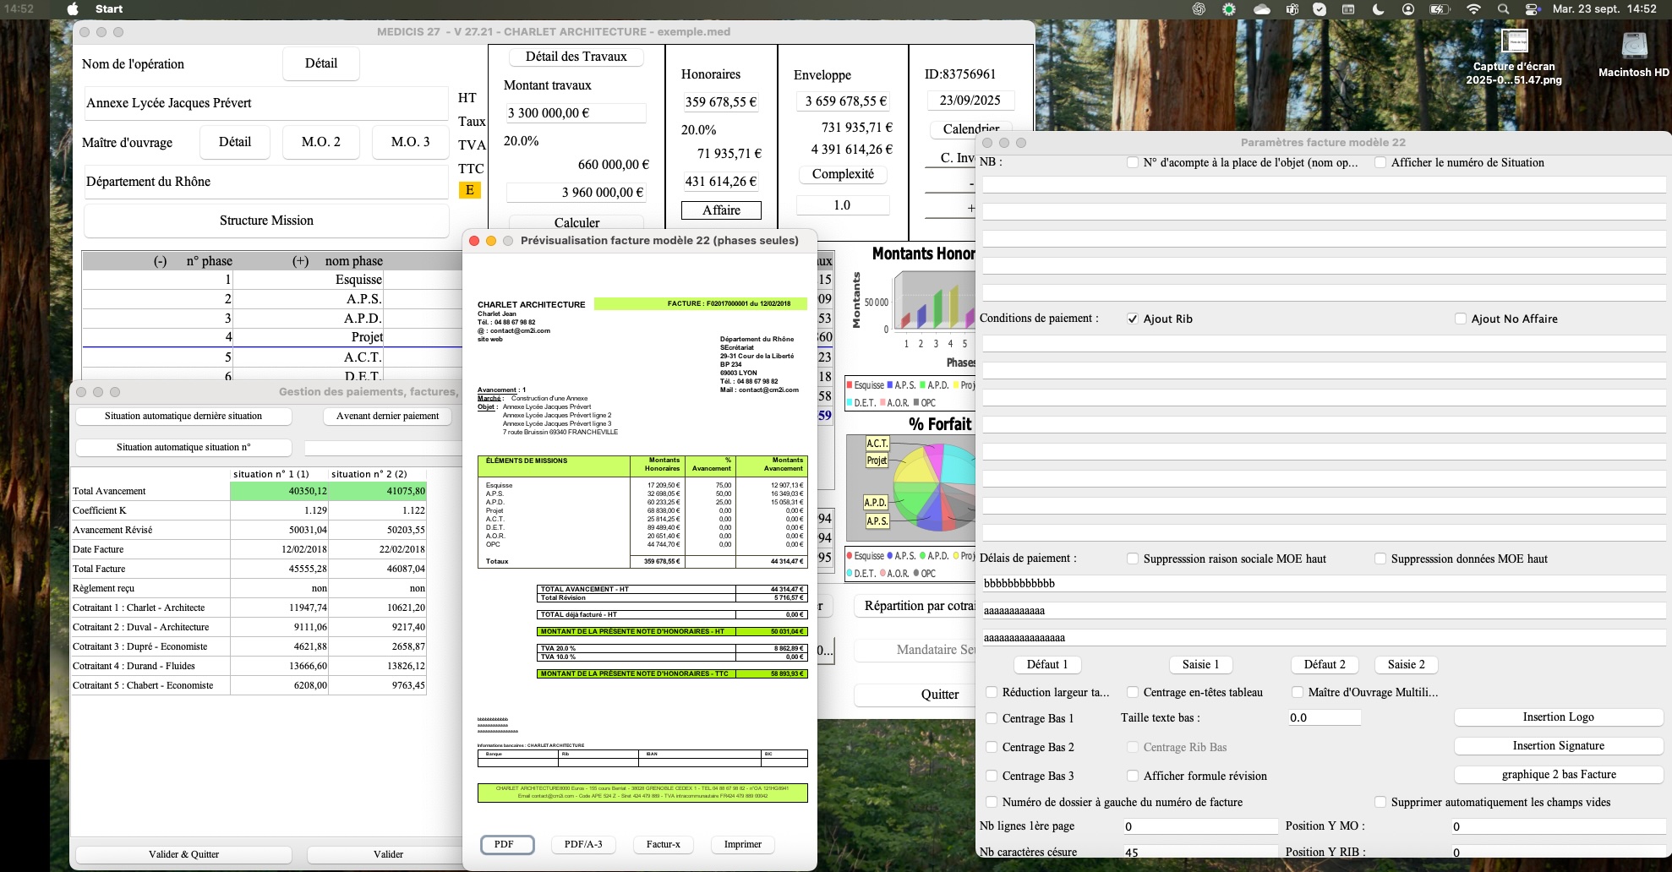Open the ChatGPT menu bar icon
Screen dimensions: 1672x872
[1199, 8]
